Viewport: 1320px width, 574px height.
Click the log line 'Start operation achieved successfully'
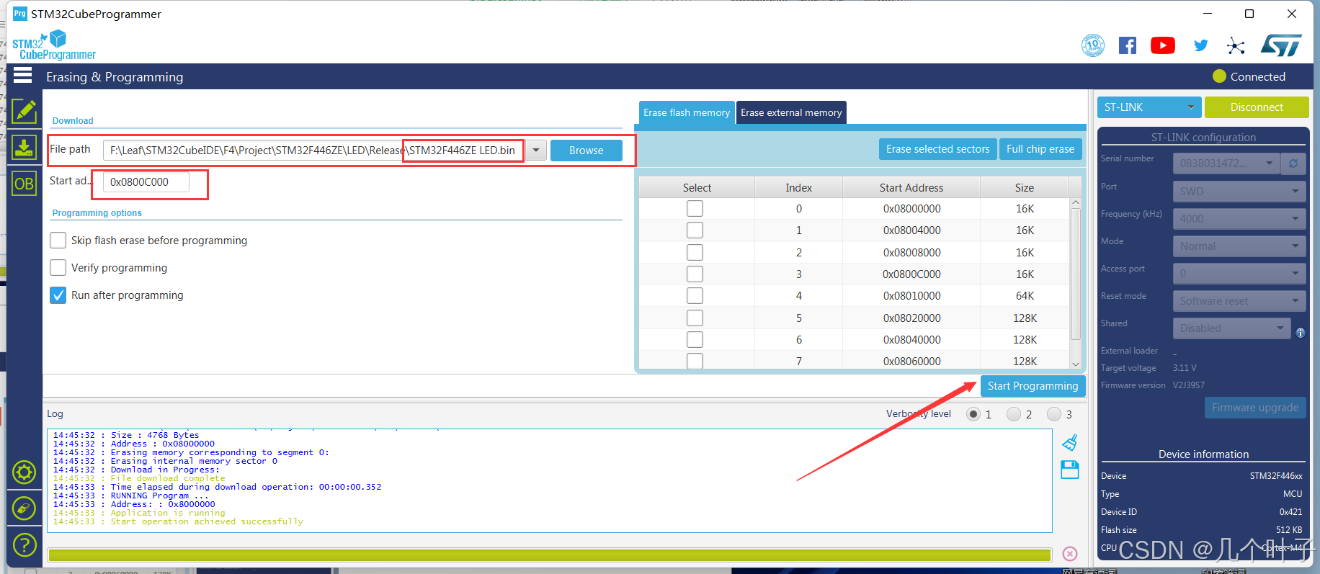click(207, 521)
